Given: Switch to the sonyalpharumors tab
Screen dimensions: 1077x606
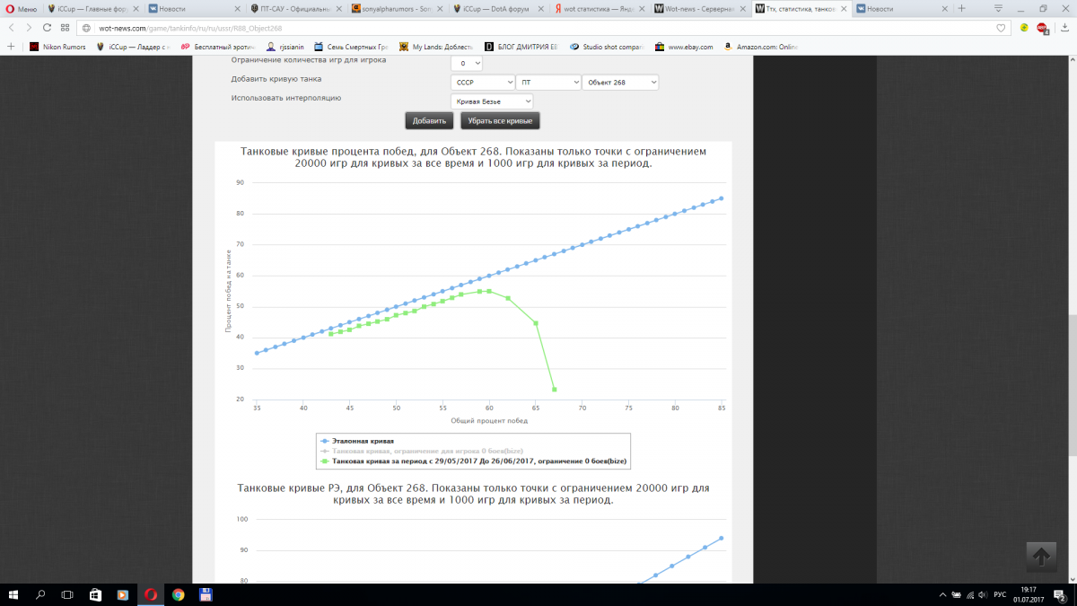Looking at the screenshot, I should [x=398, y=8].
